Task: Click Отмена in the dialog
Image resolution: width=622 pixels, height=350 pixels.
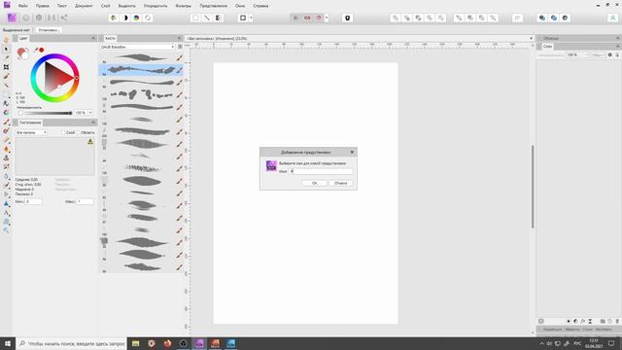Action: [341, 183]
